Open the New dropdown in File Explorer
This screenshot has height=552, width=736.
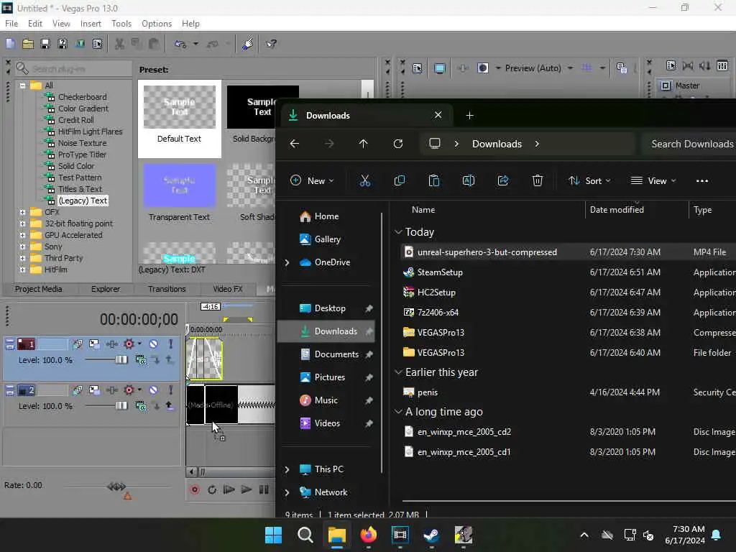coord(312,180)
